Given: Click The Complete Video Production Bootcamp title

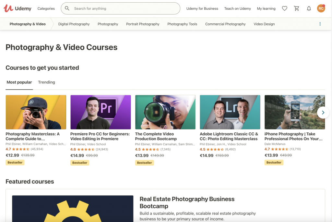Looking at the screenshot, I should coord(156,136).
